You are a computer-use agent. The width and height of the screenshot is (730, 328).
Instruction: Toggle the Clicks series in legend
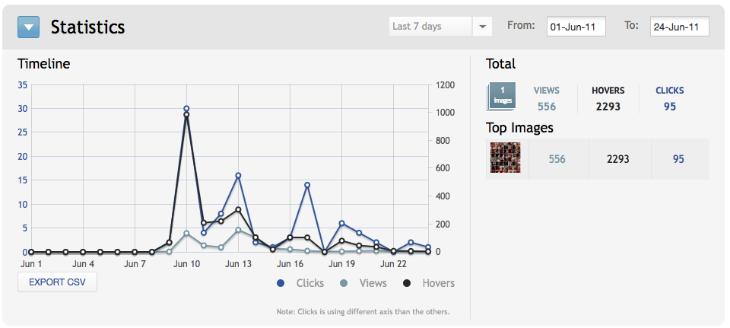tap(302, 283)
